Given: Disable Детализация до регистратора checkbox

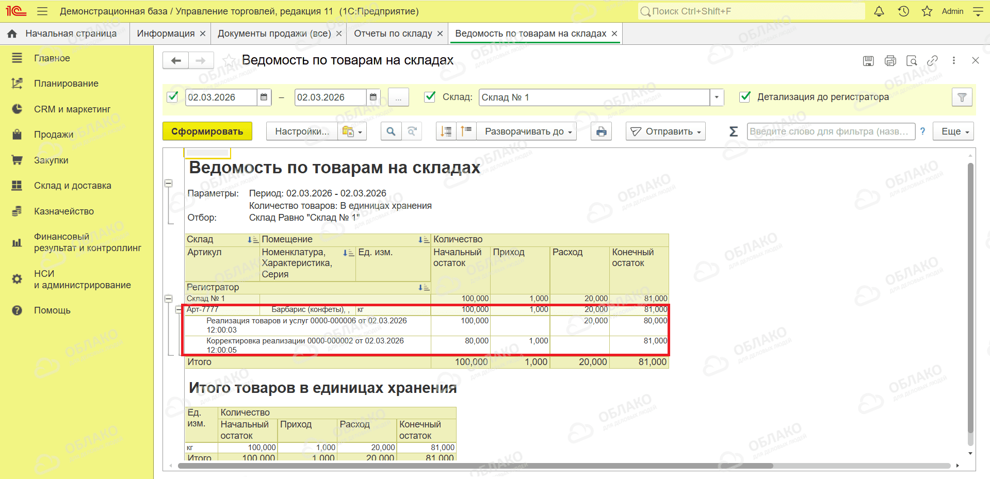Looking at the screenshot, I should [x=745, y=96].
